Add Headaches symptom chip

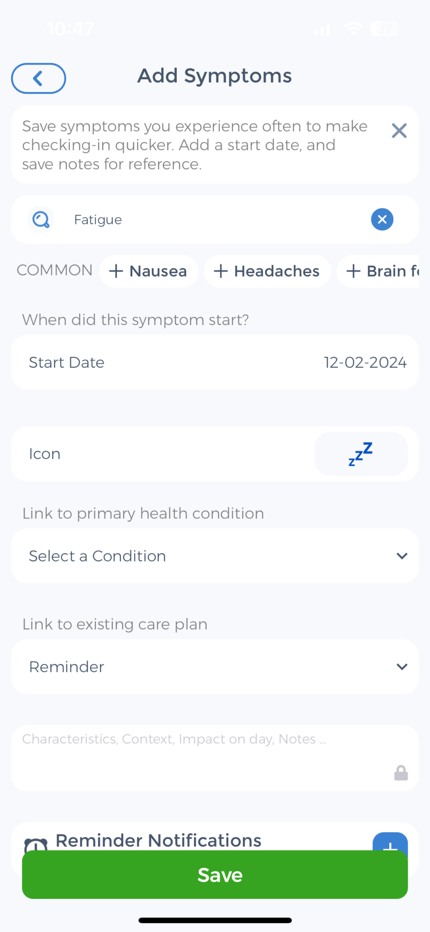[267, 271]
